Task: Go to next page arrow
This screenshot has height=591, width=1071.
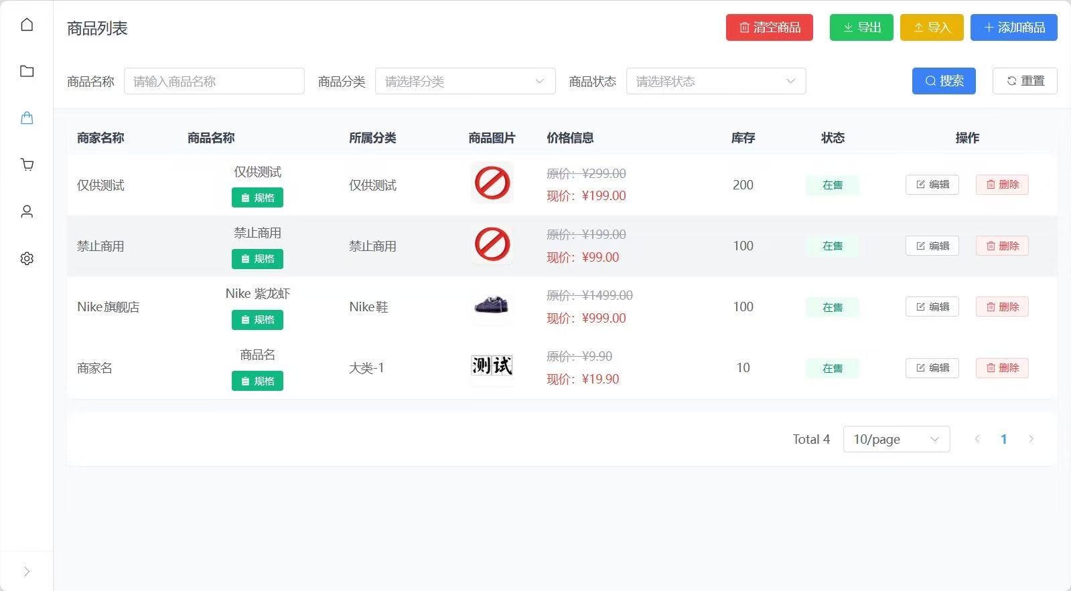Action: tap(1031, 439)
